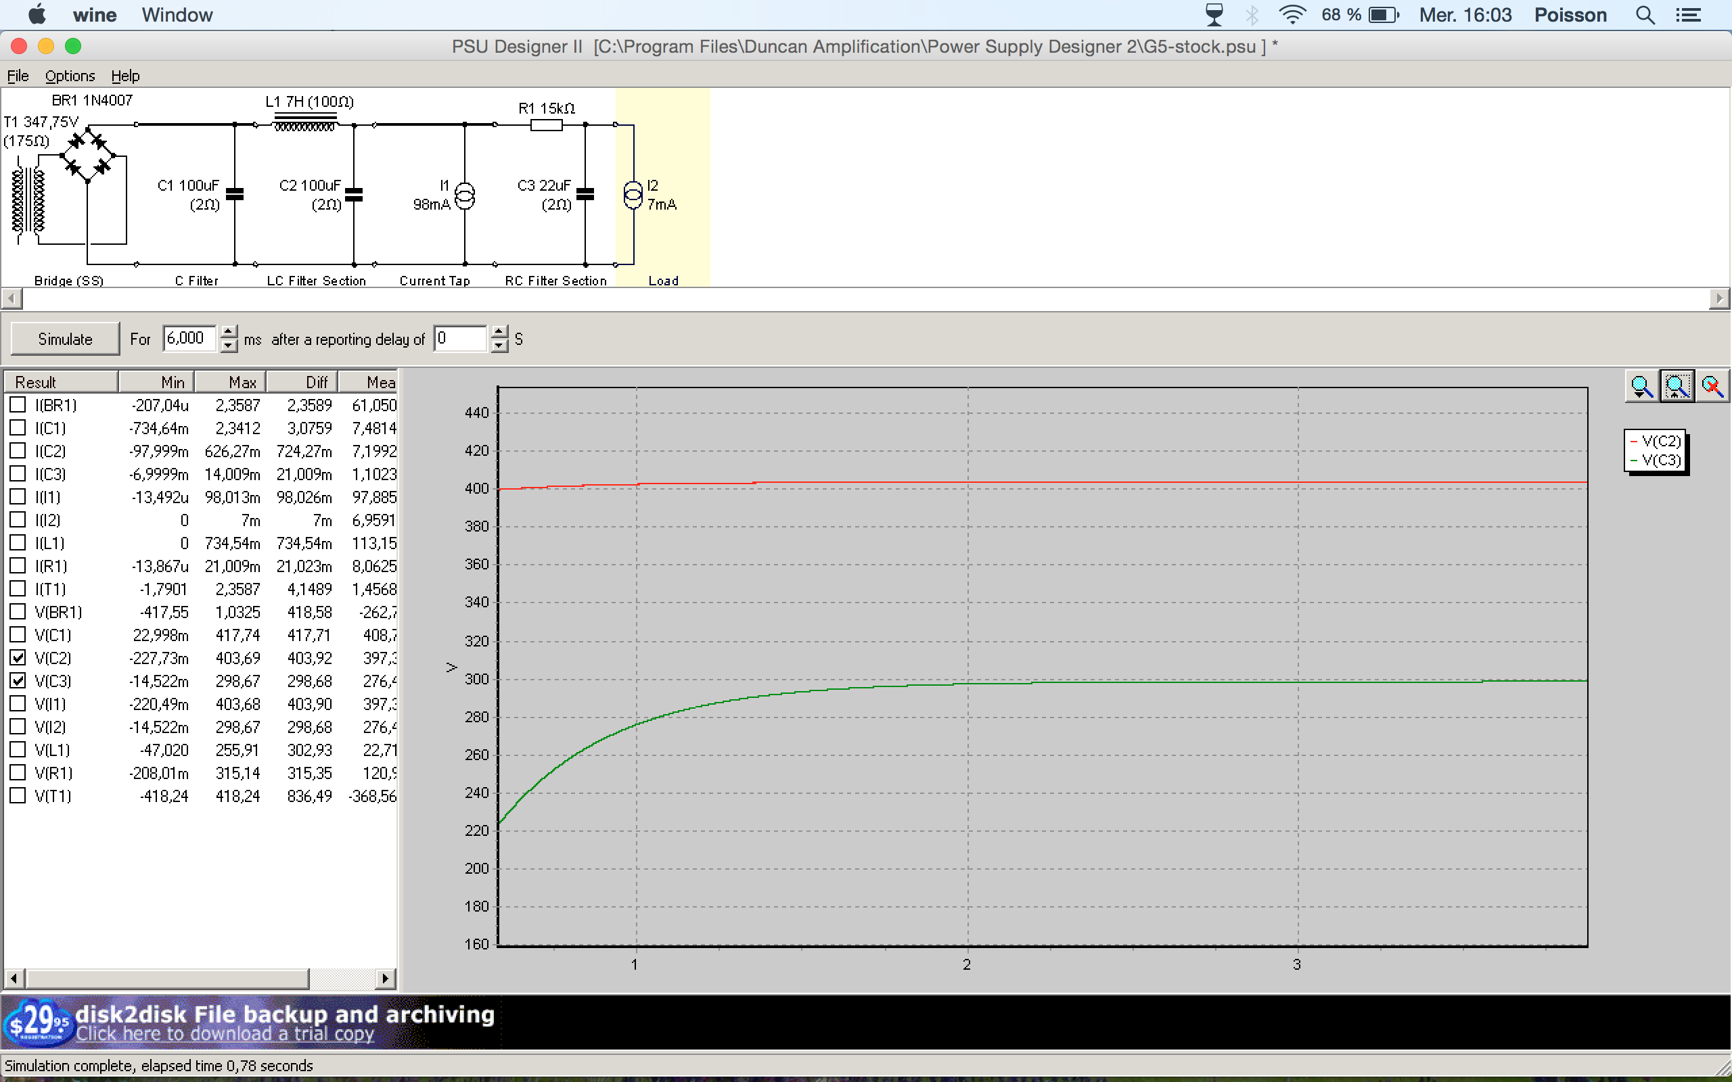The height and width of the screenshot is (1082, 1732).
Task: Enable the I(L1) result checkbox
Action: 18,542
